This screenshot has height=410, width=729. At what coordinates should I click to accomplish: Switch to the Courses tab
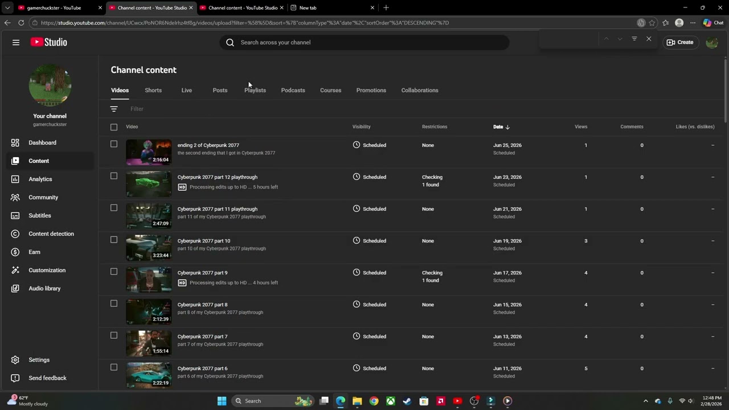[330, 90]
